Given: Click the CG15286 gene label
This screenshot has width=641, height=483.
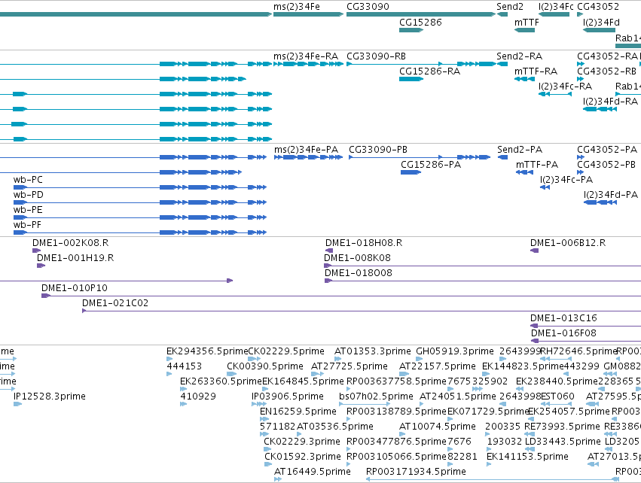Looking at the screenshot, I should point(420,22).
